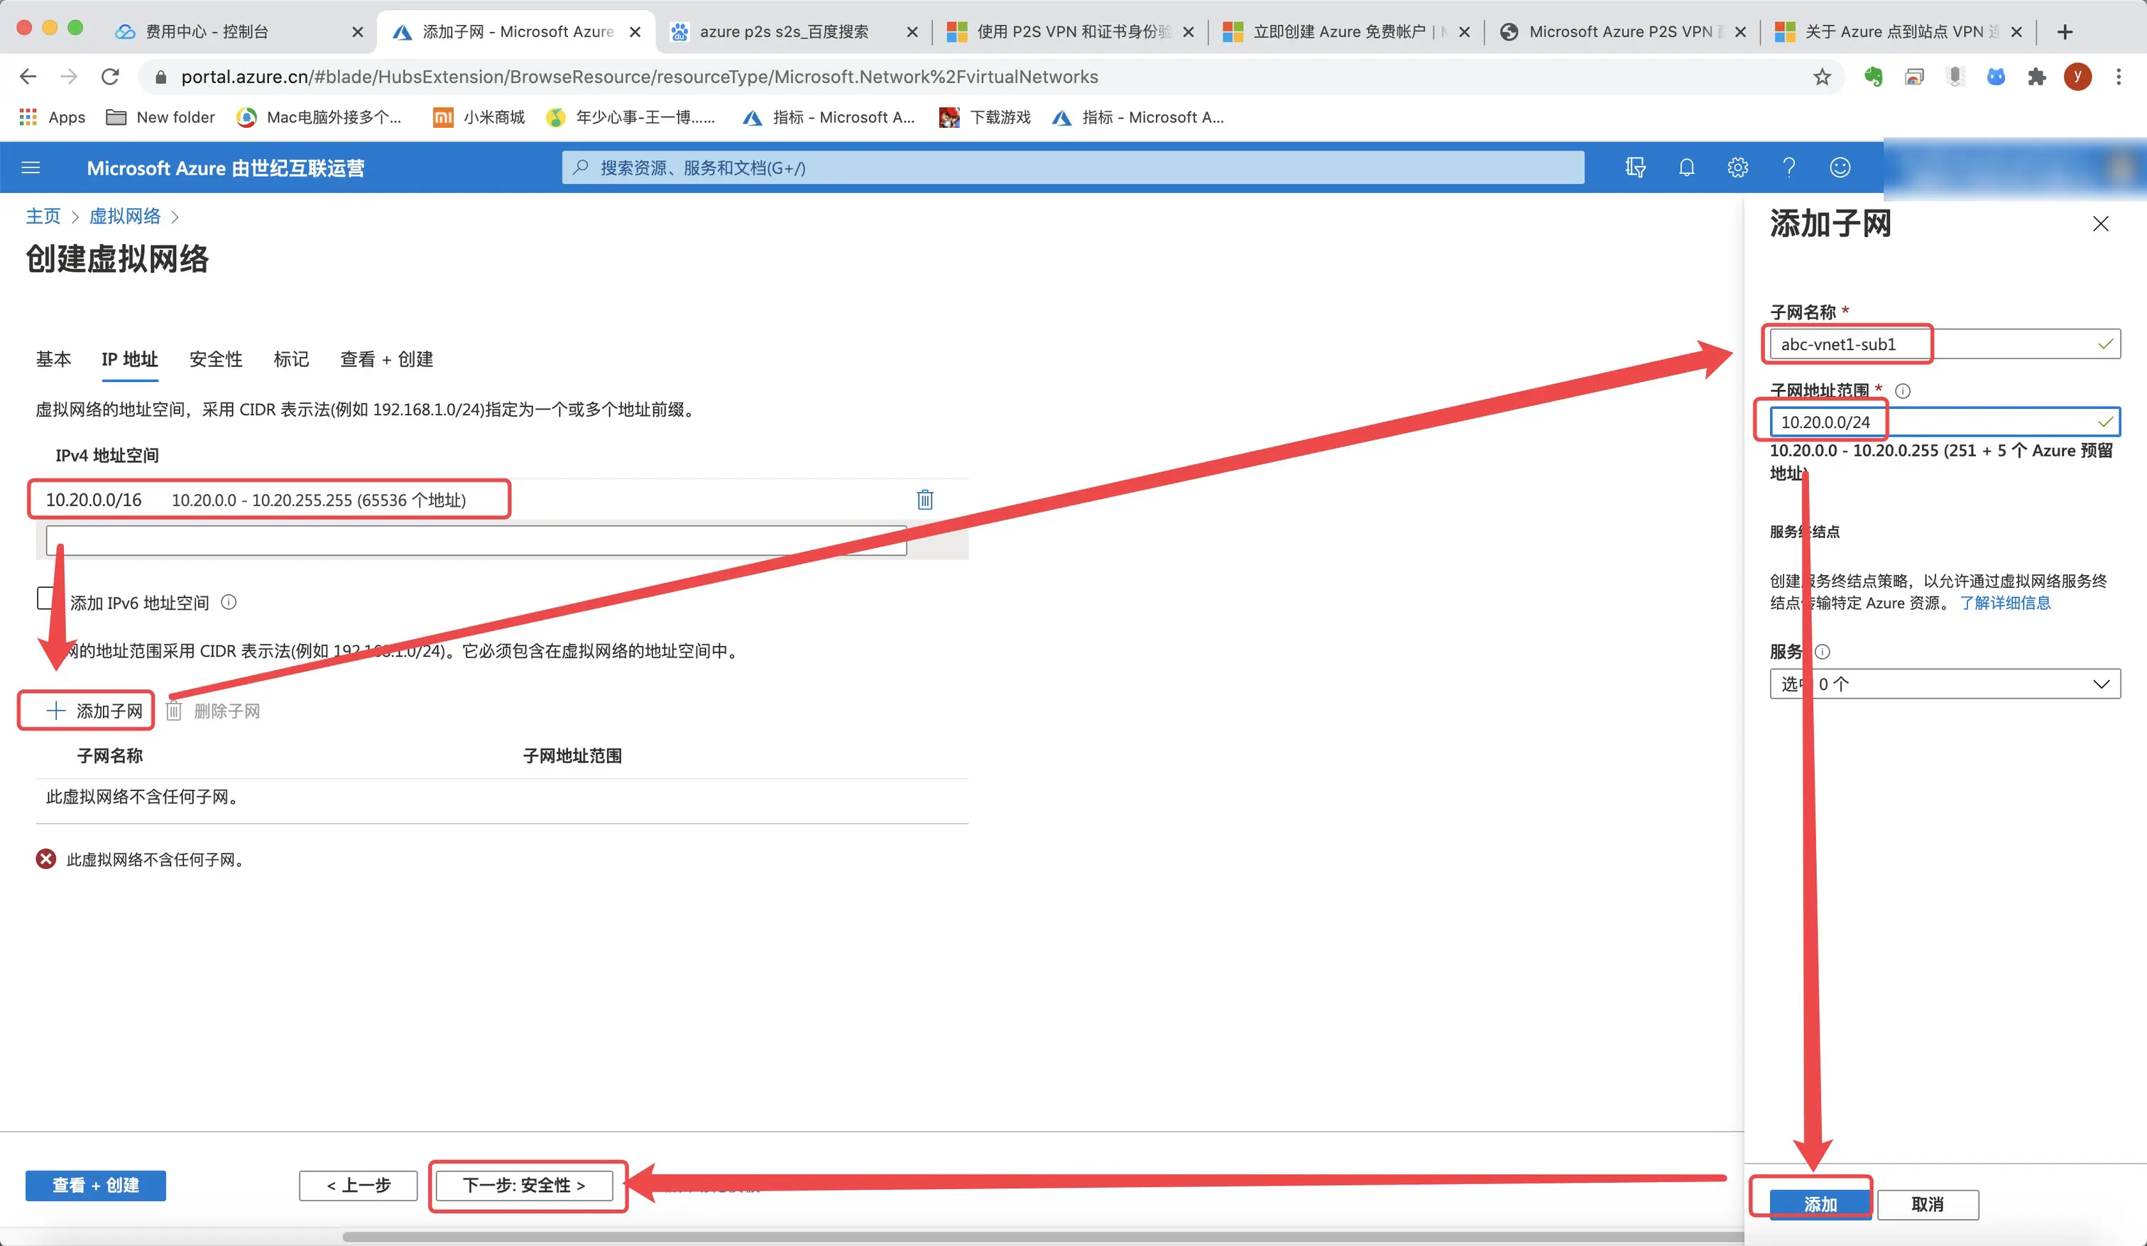Click info icon next to 子网地址范围
Image resolution: width=2147 pixels, height=1246 pixels.
point(1903,391)
